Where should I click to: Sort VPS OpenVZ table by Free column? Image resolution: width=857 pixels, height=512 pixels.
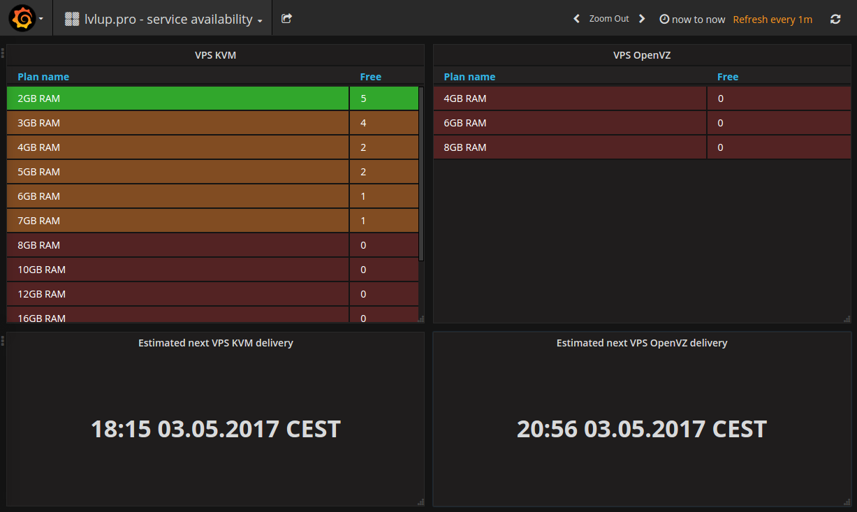[727, 77]
